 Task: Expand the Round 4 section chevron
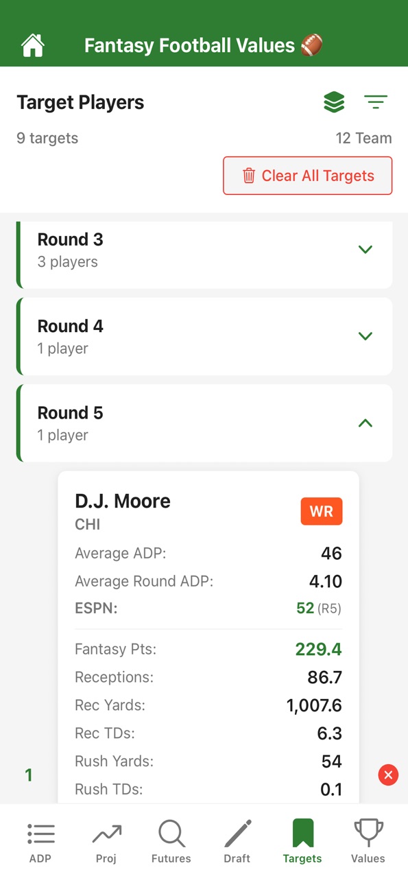(365, 336)
